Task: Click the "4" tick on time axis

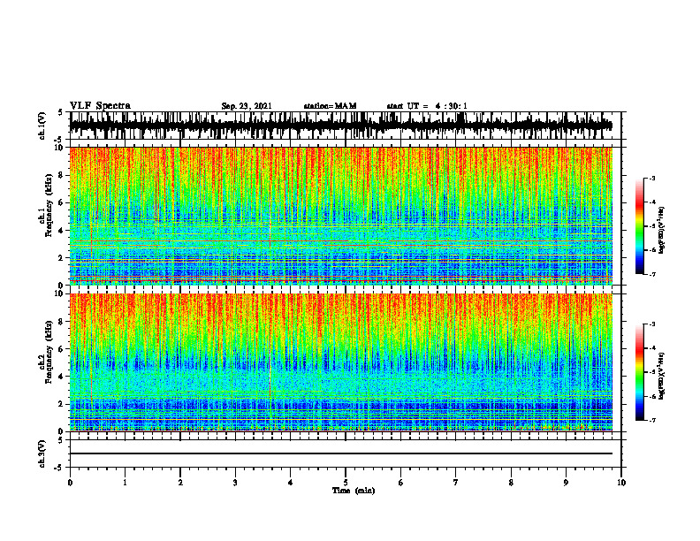Action: pos(291,483)
